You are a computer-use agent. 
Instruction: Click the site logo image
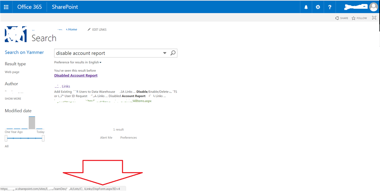[x=16, y=34]
